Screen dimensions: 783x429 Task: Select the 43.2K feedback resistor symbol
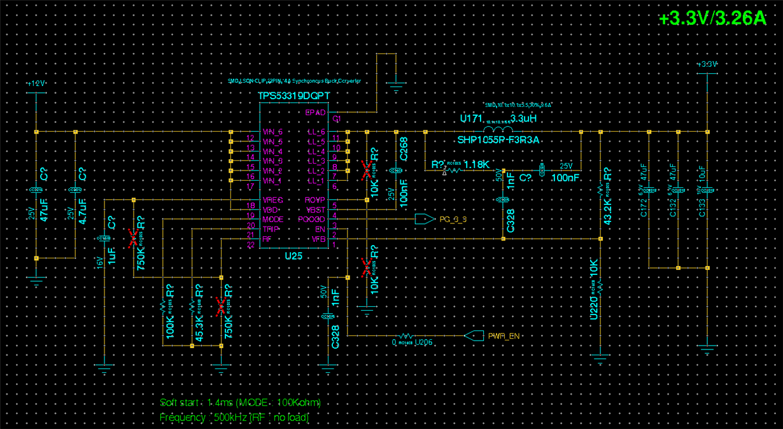coord(600,188)
